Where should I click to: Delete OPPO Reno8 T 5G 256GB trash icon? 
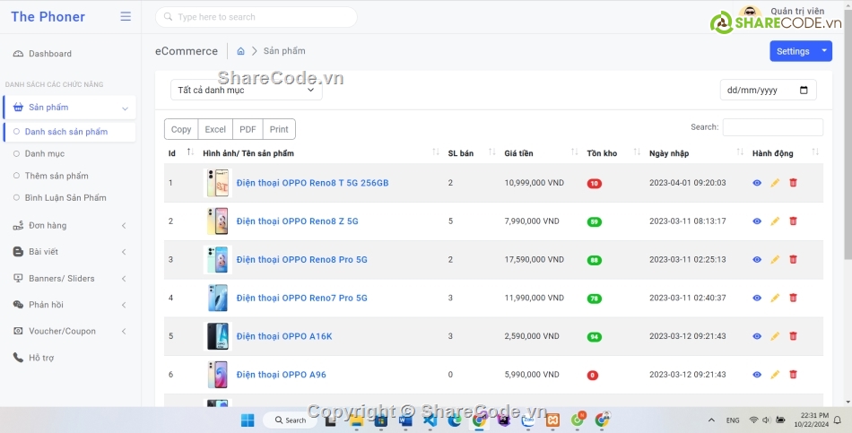tap(793, 183)
